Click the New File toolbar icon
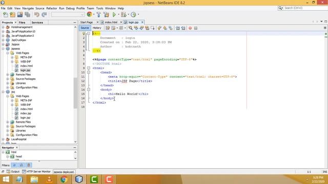The image size is (328, 184). [x=6, y=15]
